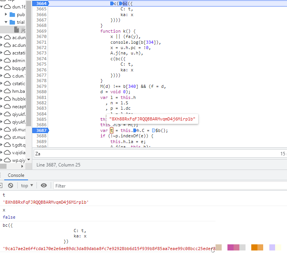The width and height of the screenshot is (287, 257).
Task: Open the top JavaScript context dropdown
Action: pyautogui.click(x=27, y=186)
